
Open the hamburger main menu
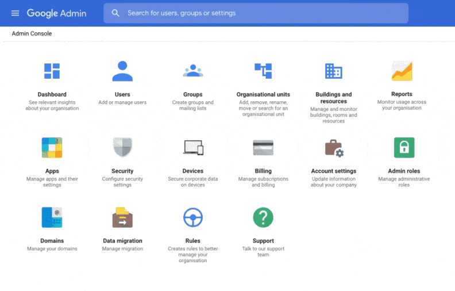pyautogui.click(x=15, y=13)
